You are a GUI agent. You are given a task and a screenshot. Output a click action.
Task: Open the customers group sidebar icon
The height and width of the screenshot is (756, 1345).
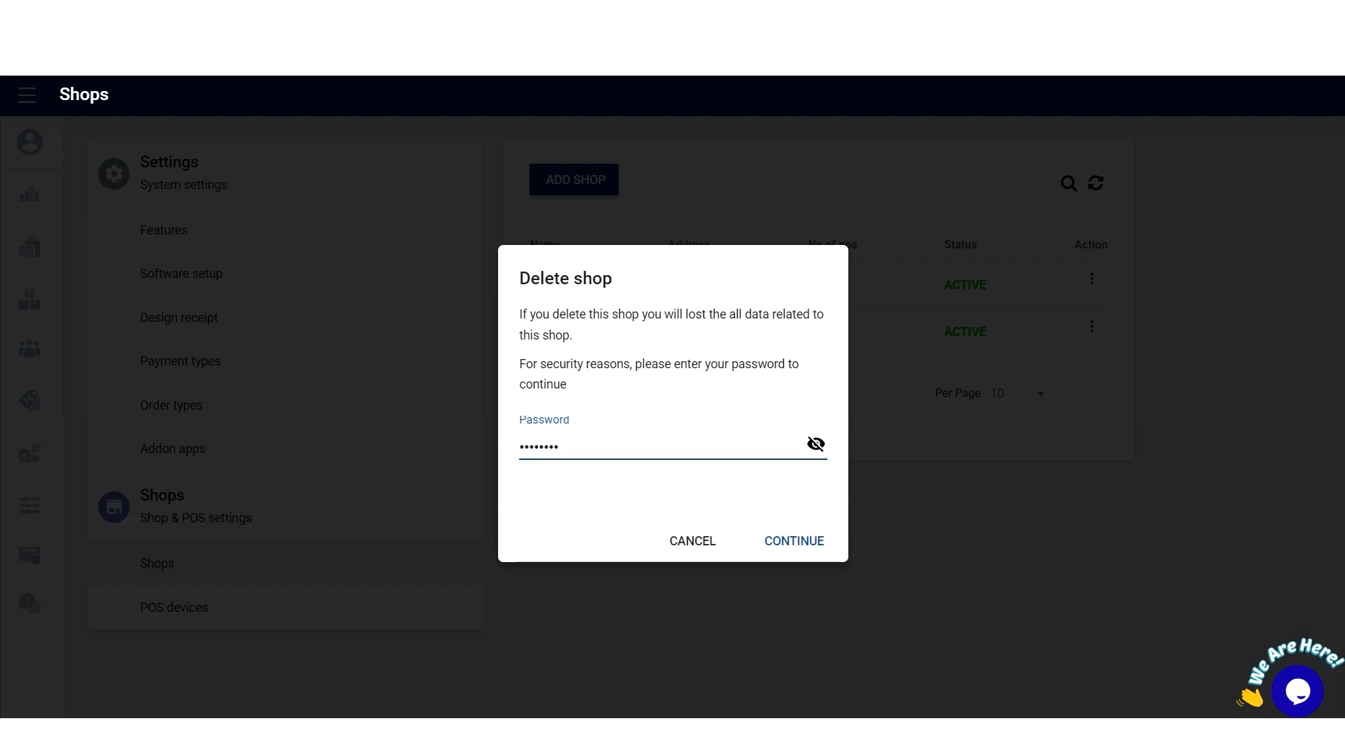29,348
